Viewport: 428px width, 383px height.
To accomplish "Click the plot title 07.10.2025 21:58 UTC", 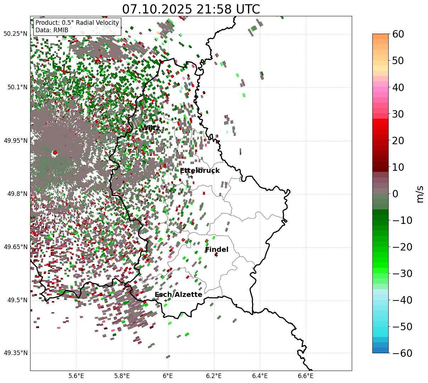I will [x=191, y=9].
